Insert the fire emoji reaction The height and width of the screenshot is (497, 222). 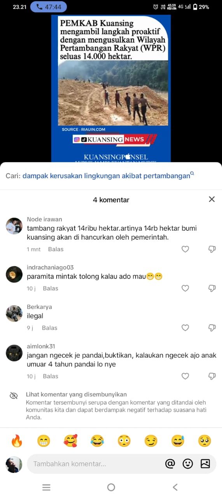(17, 441)
